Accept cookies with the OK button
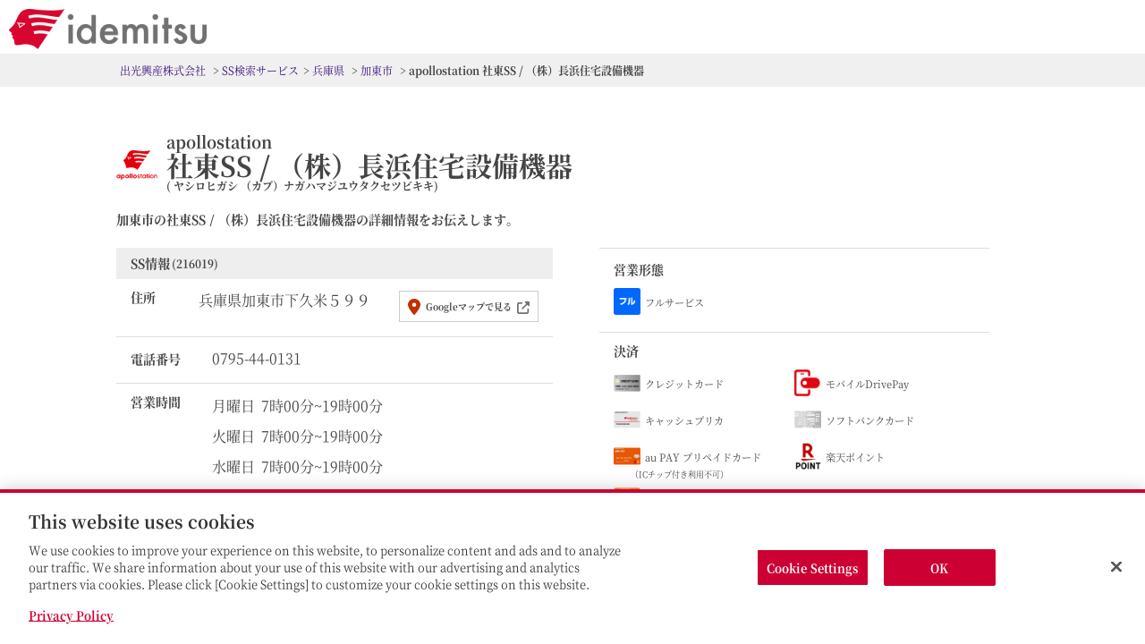Screen dimensions: 1145x644 point(939,568)
